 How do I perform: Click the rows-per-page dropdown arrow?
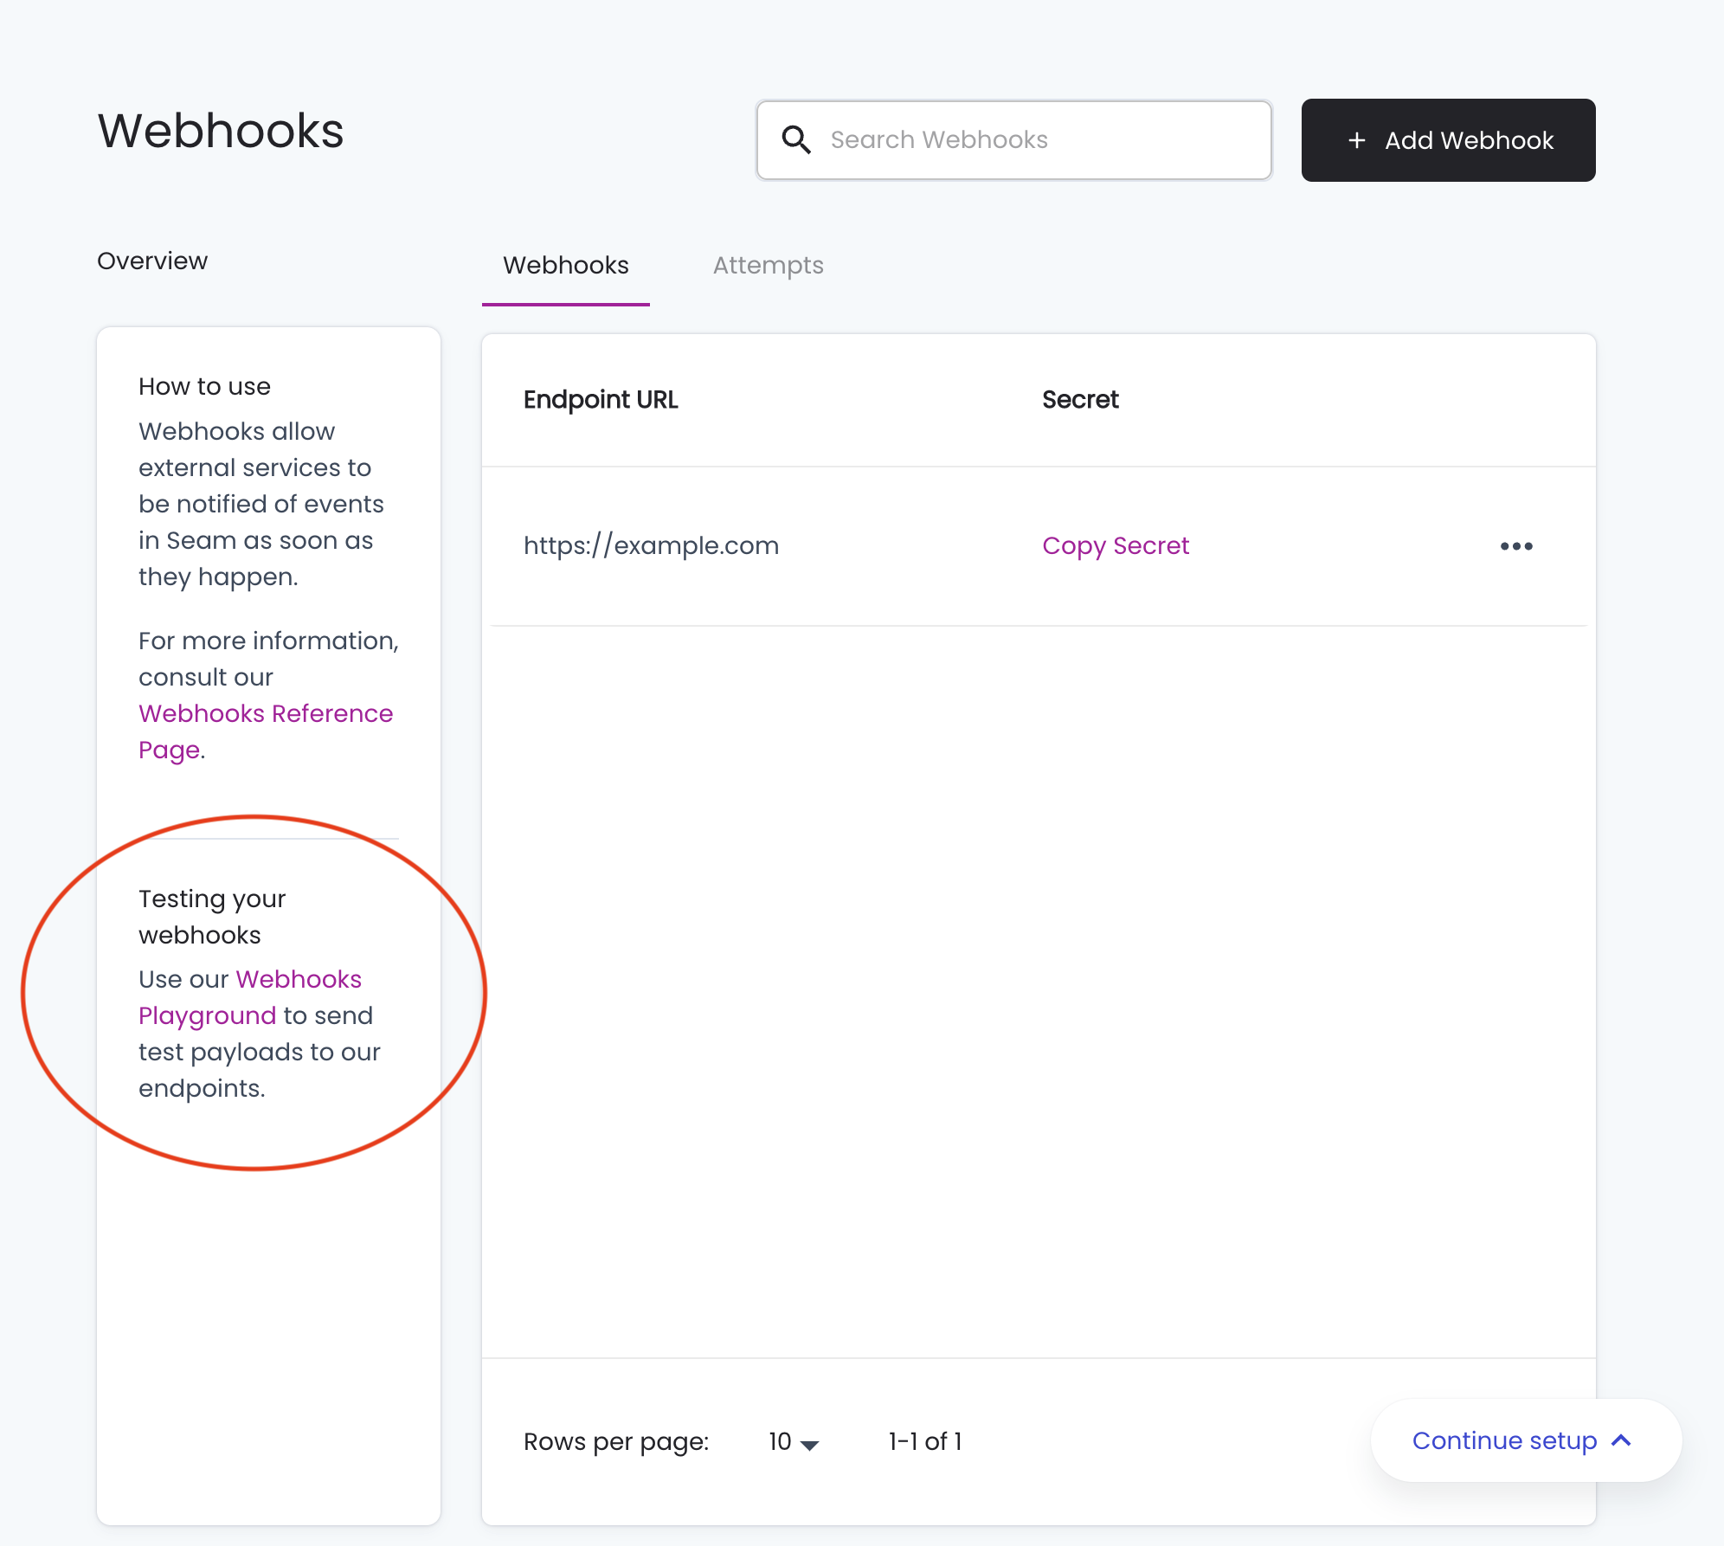(x=810, y=1444)
